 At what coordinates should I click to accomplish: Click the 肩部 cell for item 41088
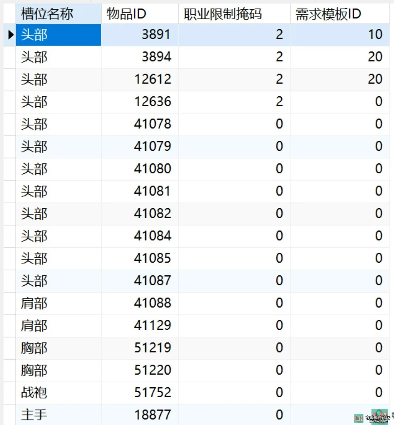[x=59, y=303]
